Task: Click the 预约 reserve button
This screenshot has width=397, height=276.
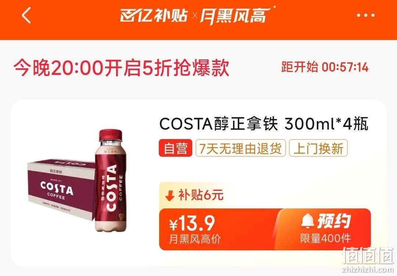Action: point(325,229)
